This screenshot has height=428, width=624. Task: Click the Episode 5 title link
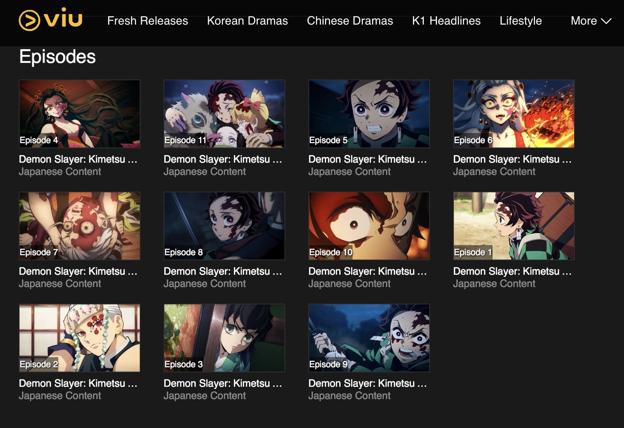[x=368, y=159]
